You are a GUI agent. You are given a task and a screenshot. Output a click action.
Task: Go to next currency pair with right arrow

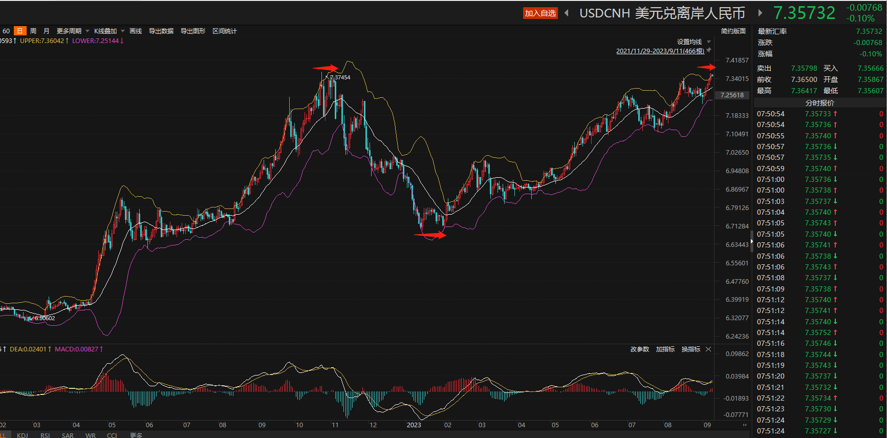760,13
